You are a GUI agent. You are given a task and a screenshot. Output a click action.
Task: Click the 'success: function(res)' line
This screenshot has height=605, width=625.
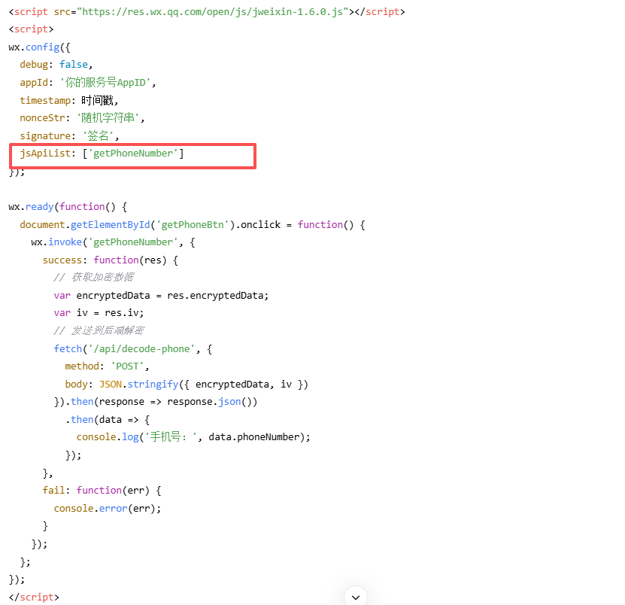pyautogui.click(x=111, y=260)
